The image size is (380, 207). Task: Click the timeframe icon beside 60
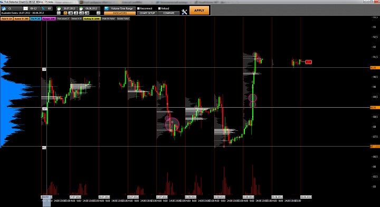point(43,8)
